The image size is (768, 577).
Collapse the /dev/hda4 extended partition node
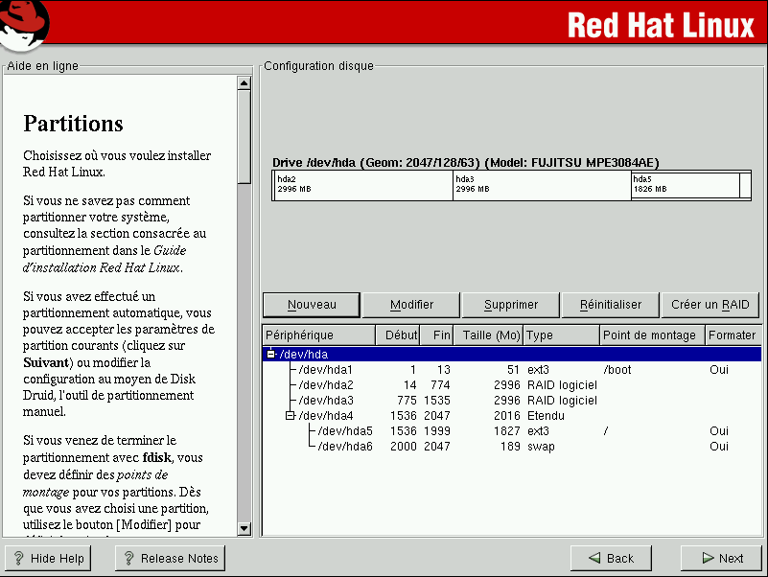click(x=290, y=415)
